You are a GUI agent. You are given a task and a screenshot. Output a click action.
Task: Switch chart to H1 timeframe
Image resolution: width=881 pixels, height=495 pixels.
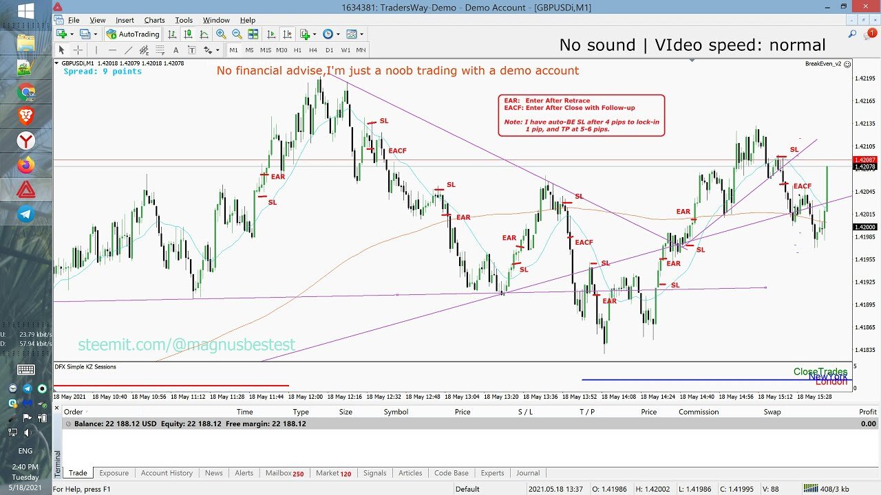[x=297, y=50]
